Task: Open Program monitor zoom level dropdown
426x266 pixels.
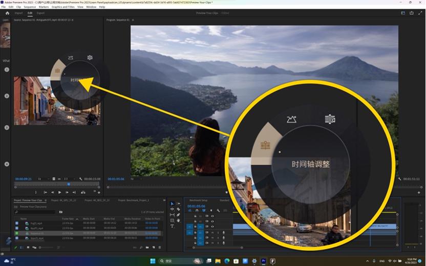Action: [x=136, y=179]
